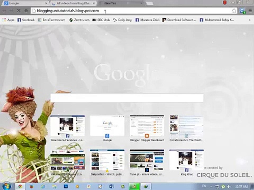
Task: Open the King Khan Facebook thumbnail
Action: pos(187,163)
